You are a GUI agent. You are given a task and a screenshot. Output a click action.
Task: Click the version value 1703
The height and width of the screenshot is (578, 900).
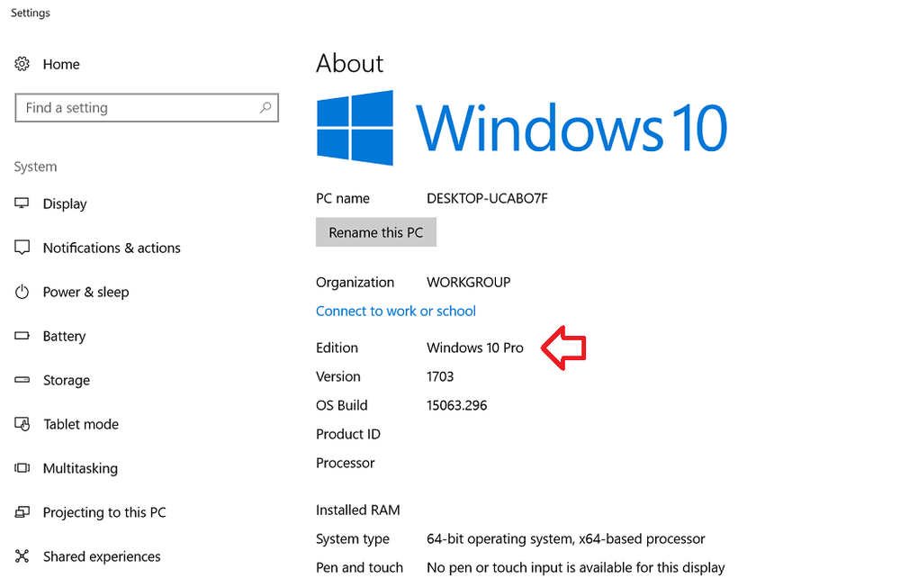[440, 376]
